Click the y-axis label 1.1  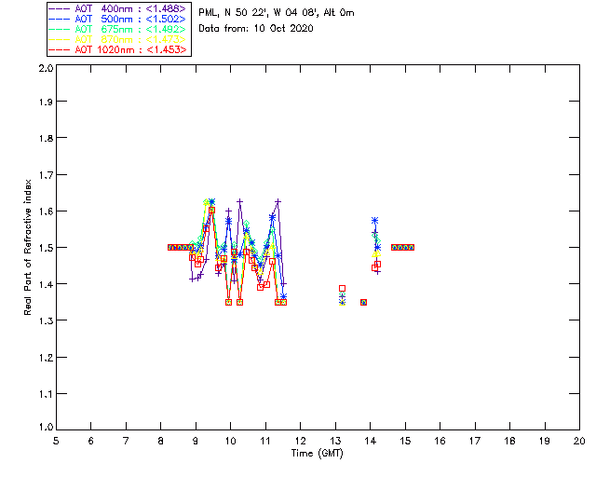pos(46,394)
